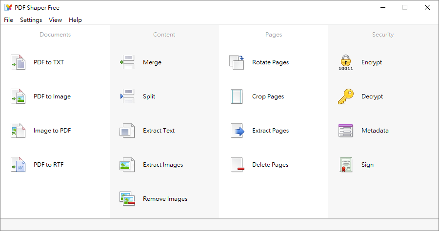Select the Decrypt key icon
The image size is (439, 231).
point(346,96)
